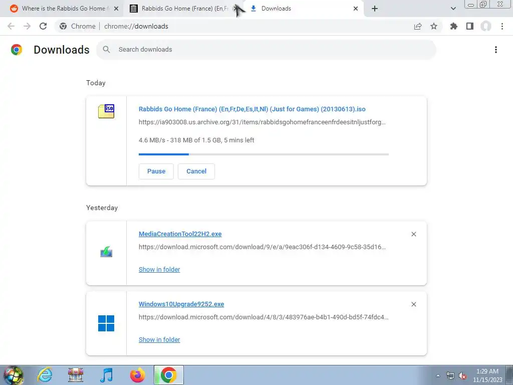Click the browser Forward arrow
Image resolution: width=513 pixels, height=385 pixels.
27,26
